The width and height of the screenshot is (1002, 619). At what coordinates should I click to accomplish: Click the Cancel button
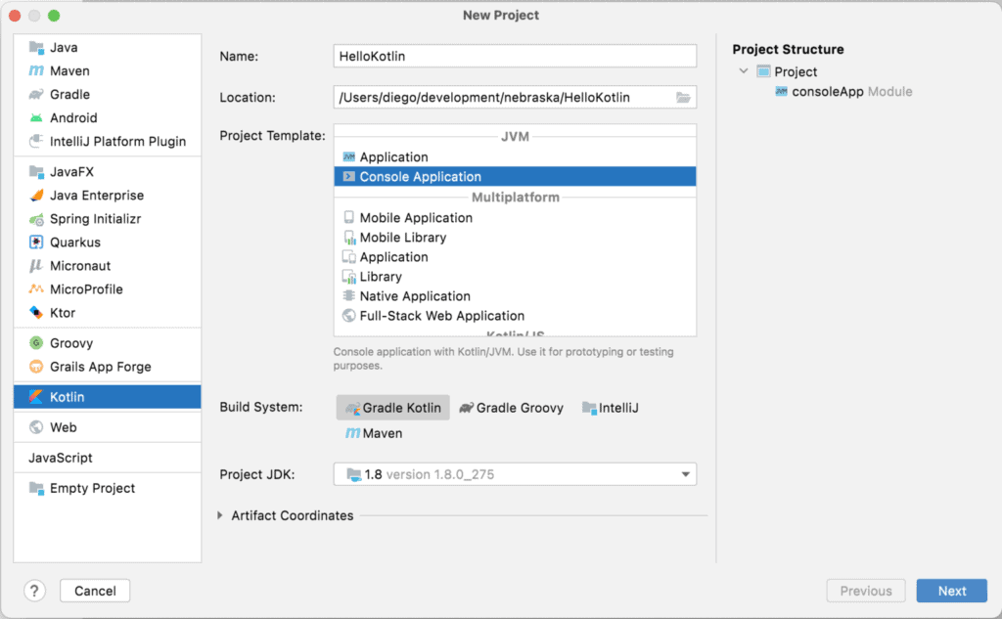pos(95,591)
